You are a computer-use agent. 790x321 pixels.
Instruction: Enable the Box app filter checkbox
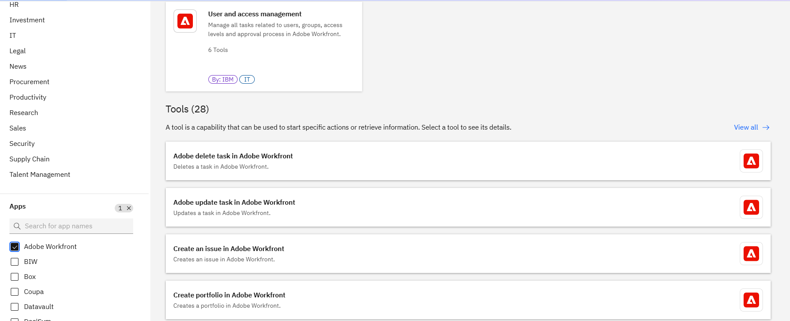tap(15, 277)
